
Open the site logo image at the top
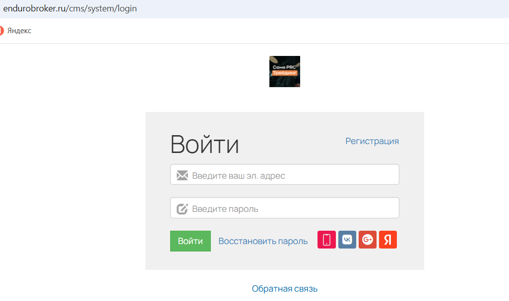285,71
